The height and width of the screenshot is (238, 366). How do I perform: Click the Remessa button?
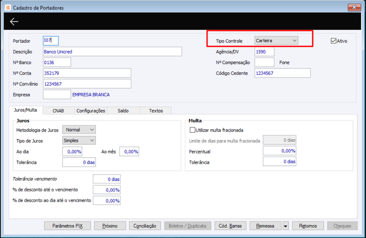coord(265,226)
